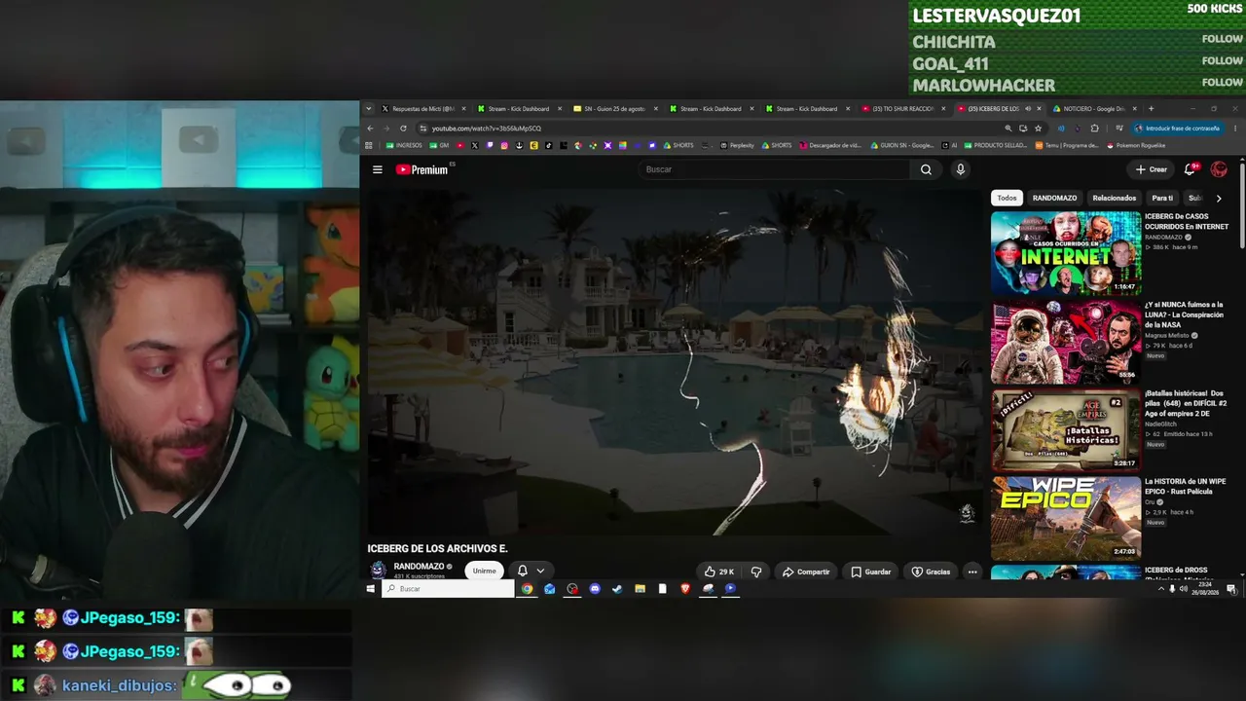Open a new Chrome tab
The width and height of the screenshot is (1246, 701).
(1151, 109)
